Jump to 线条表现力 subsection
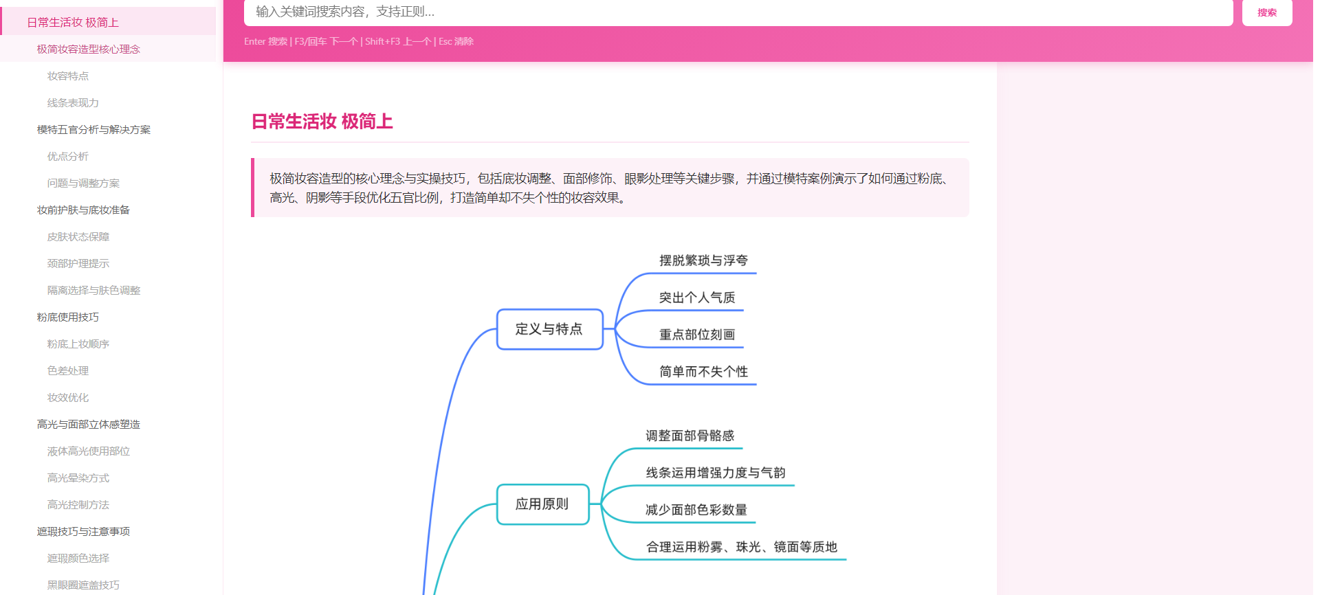Screen dimensions: 1320x595 click(73, 103)
